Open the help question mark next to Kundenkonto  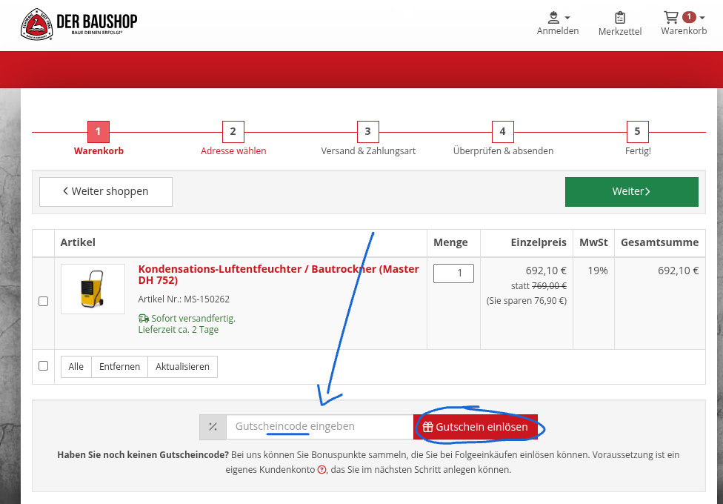click(320, 469)
